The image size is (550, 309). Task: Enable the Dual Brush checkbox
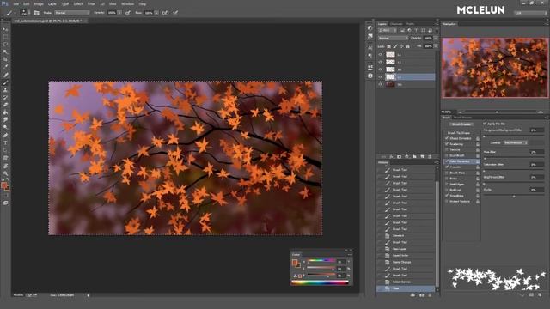click(447, 155)
